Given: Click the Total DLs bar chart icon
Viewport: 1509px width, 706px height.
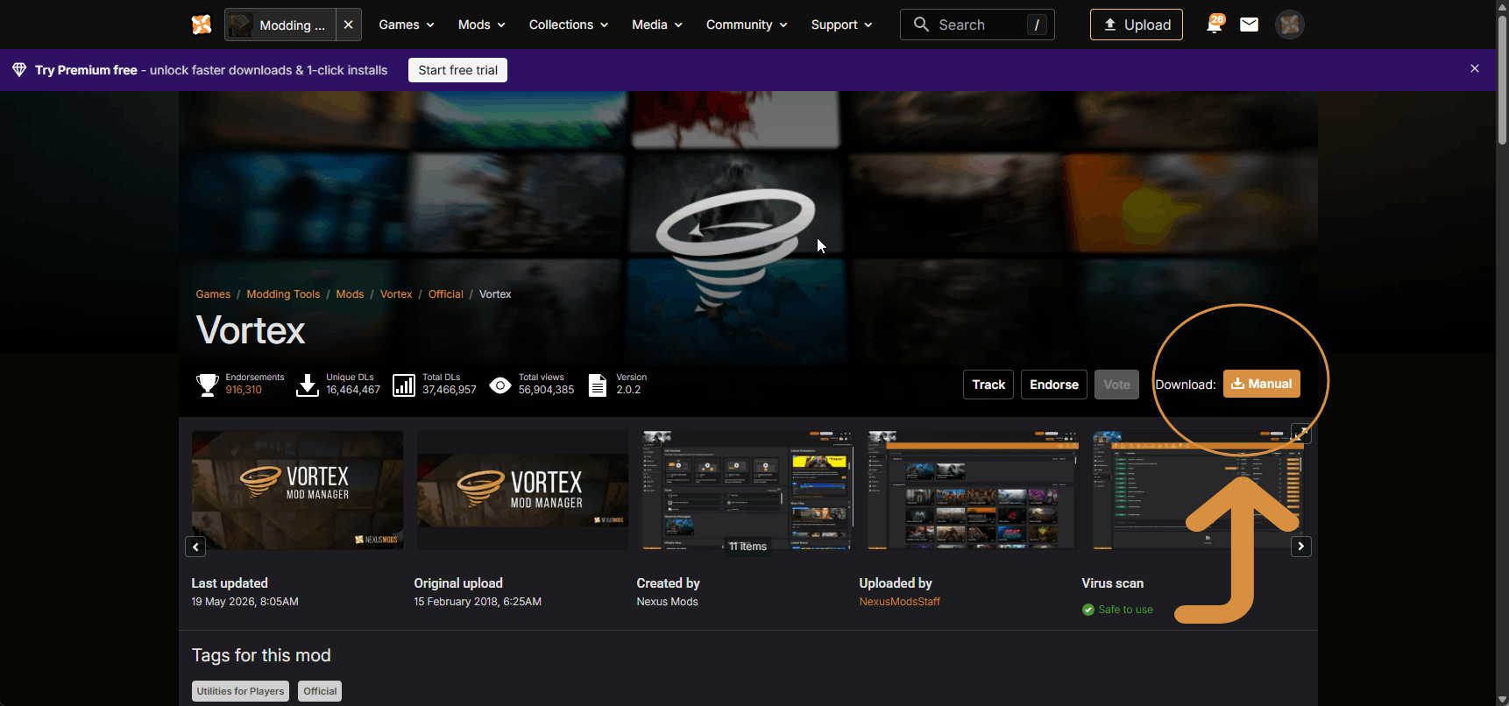Looking at the screenshot, I should (x=404, y=385).
